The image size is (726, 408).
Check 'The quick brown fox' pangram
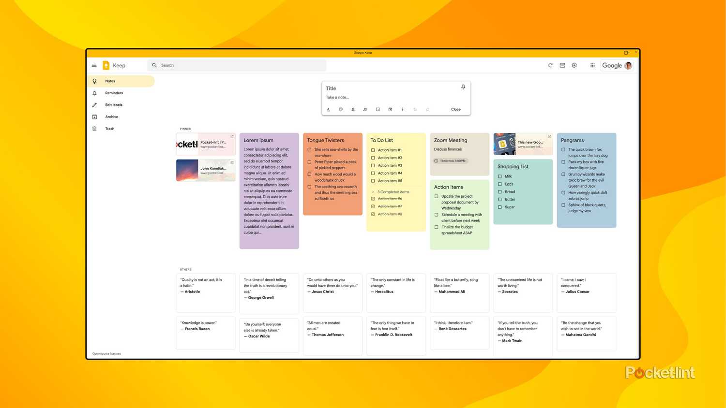[x=563, y=149]
